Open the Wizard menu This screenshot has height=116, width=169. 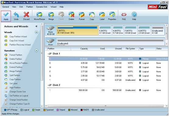(x=54, y=7)
